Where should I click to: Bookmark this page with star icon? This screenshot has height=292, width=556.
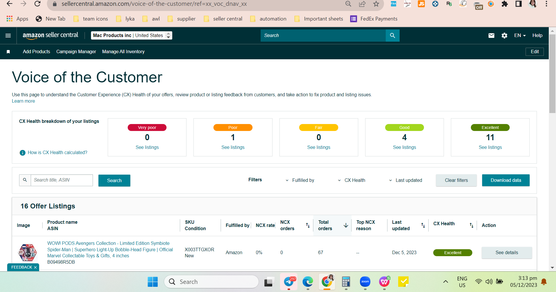376,4
